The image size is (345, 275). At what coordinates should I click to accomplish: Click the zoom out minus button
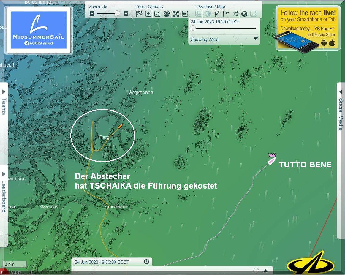pos(92,13)
